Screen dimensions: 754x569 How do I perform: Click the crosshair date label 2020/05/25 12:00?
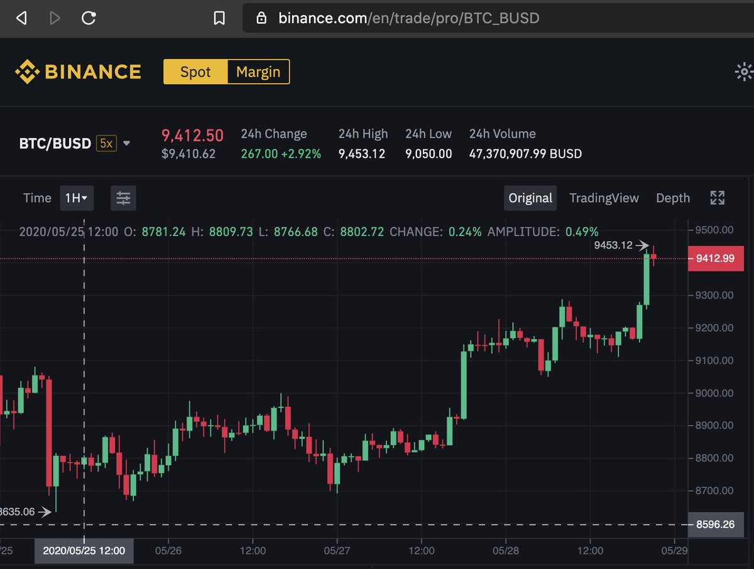tap(84, 551)
